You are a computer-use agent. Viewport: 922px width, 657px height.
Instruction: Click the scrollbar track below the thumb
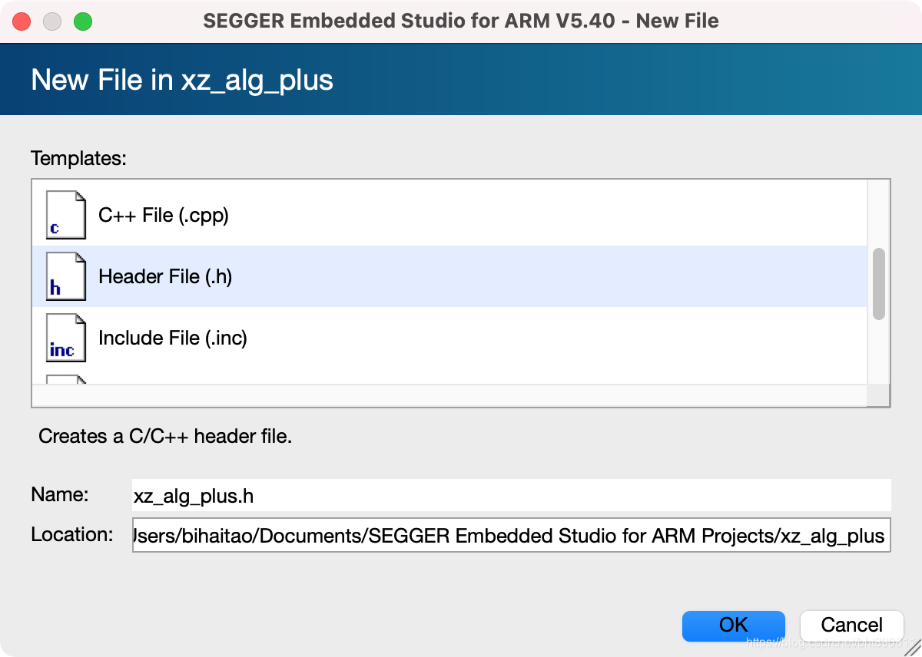click(x=878, y=353)
